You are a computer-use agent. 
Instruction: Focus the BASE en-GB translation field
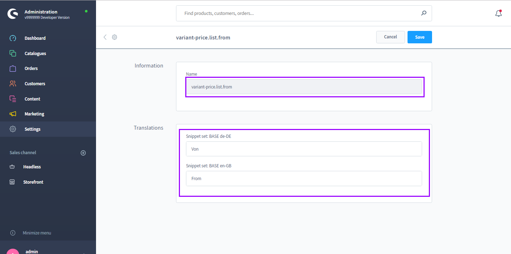[x=304, y=178]
